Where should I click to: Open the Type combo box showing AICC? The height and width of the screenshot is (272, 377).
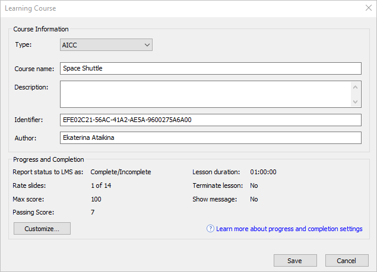pos(106,45)
